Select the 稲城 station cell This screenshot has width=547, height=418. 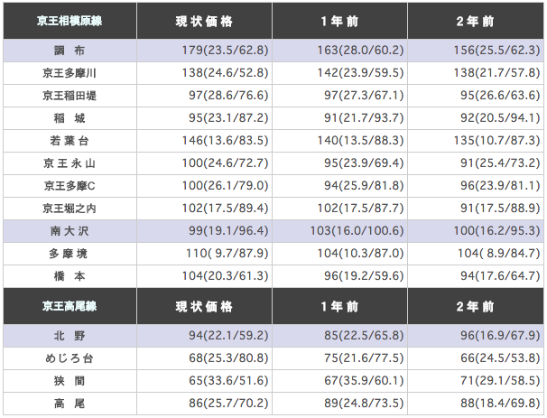point(70,118)
